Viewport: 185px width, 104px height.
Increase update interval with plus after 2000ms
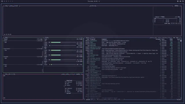180,6
